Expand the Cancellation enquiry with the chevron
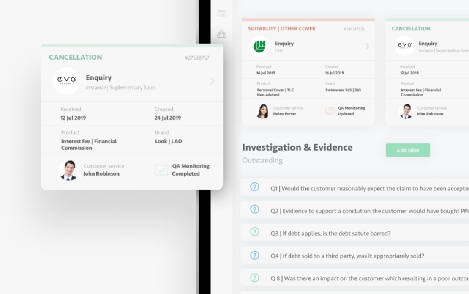This screenshot has width=469, height=294. click(x=212, y=81)
